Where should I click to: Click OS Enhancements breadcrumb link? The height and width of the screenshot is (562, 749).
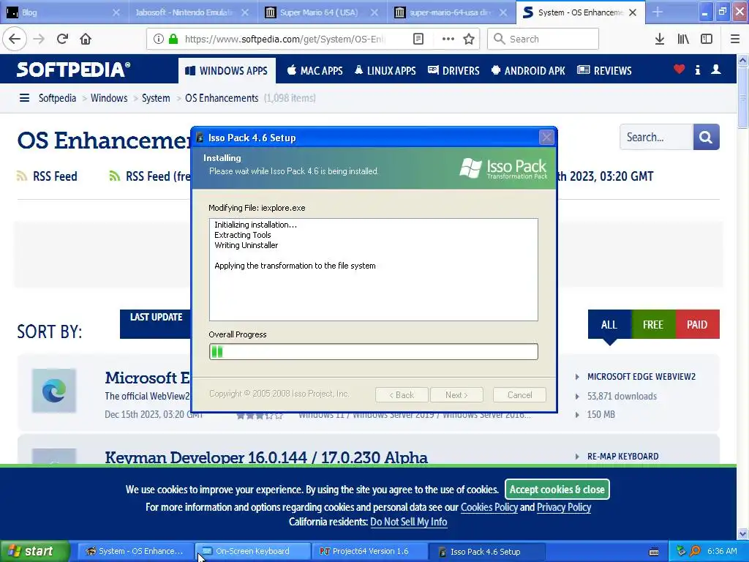click(222, 98)
